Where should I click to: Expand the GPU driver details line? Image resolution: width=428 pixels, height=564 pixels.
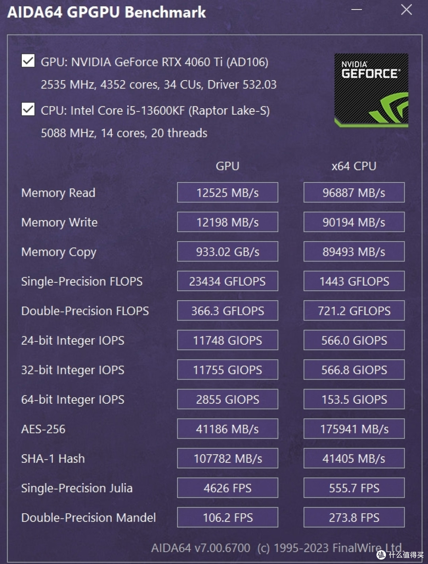point(159,84)
